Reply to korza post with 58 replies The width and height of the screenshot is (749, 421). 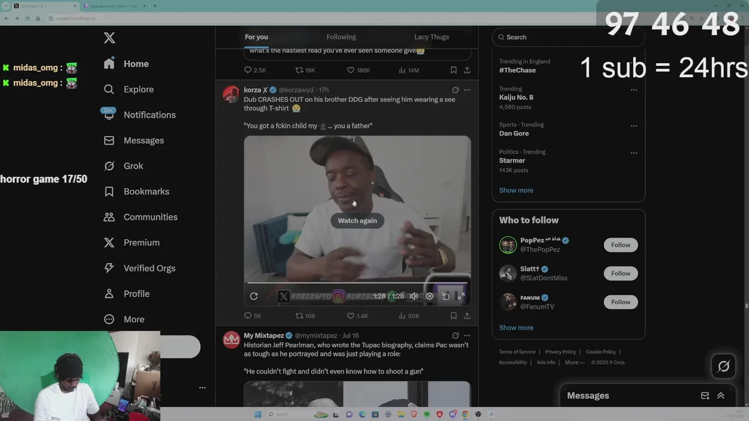[252, 316]
